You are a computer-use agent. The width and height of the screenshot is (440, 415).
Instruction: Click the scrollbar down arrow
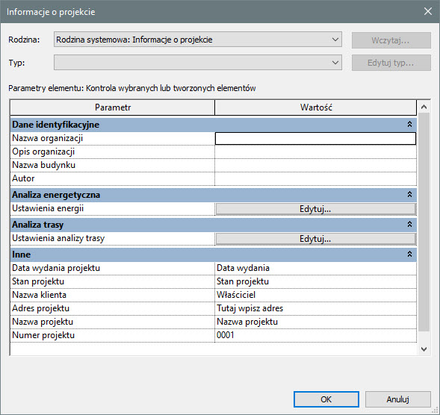pyautogui.click(x=424, y=349)
